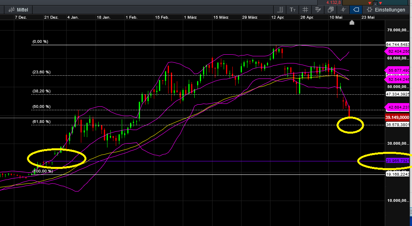Click the 15 Feb. date on time axis
Screen dimensions: 412x226
(162, 17)
